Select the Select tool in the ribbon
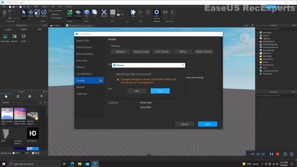297x167 pixels. 24,13
